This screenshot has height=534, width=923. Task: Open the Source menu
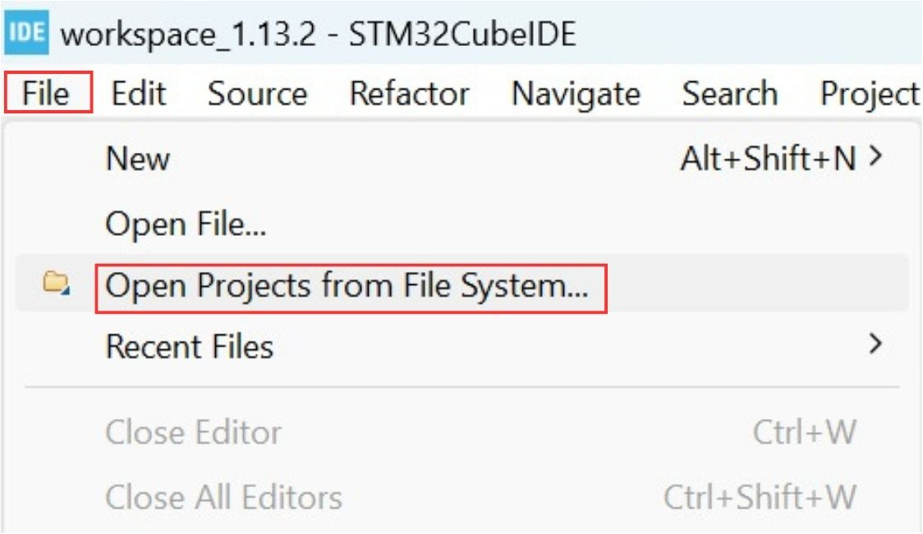[257, 94]
